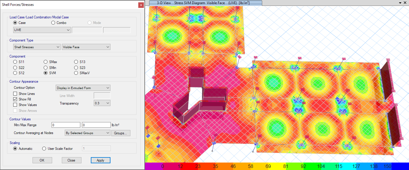Select the S23 component
The width and height of the screenshot is (409, 170).
tap(76, 67)
